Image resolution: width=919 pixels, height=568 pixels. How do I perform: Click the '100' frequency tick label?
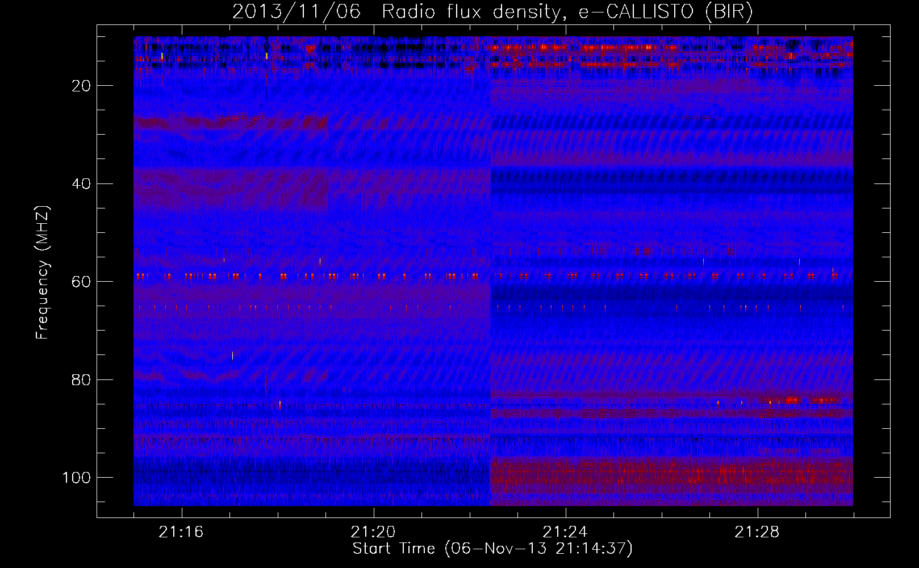(77, 478)
